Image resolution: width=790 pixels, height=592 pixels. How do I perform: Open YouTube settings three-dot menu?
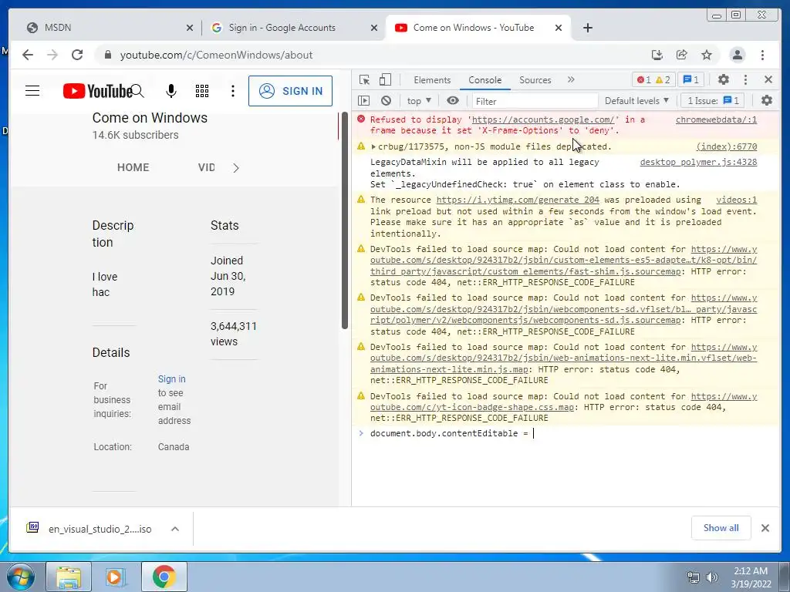[x=233, y=91]
